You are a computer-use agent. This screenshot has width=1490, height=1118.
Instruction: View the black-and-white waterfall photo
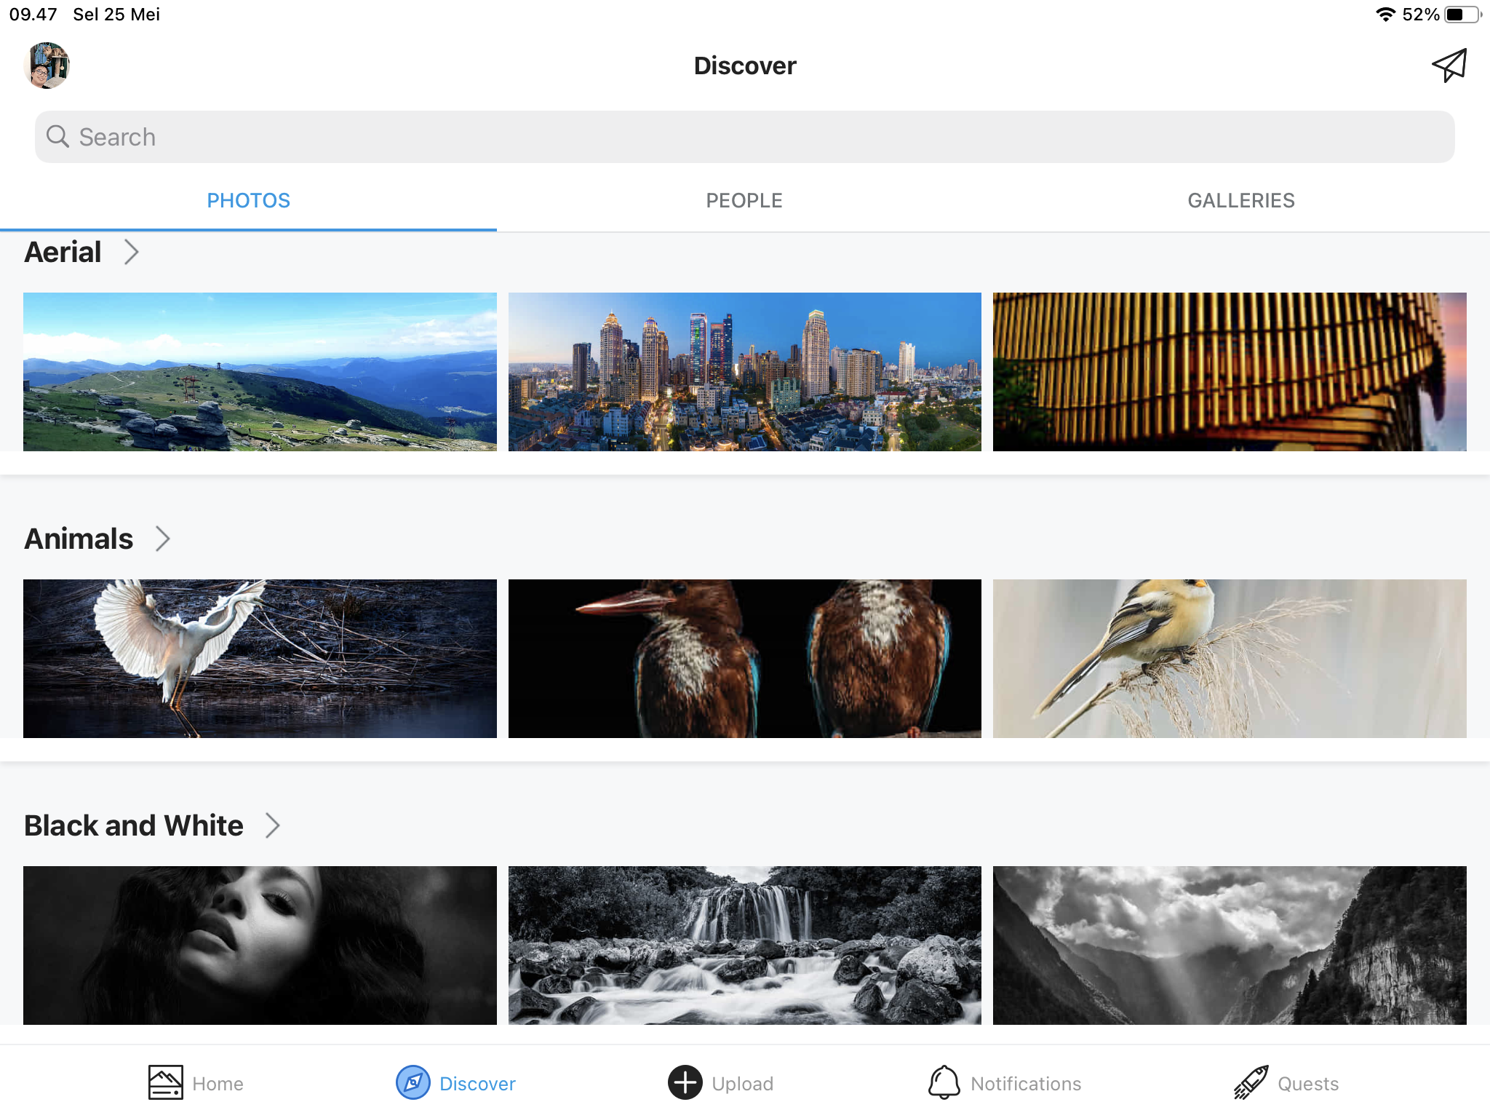pyautogui.click(x=744, y=945)
